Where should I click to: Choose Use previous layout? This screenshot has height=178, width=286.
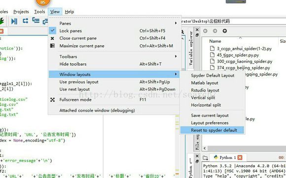coord(114,82)
